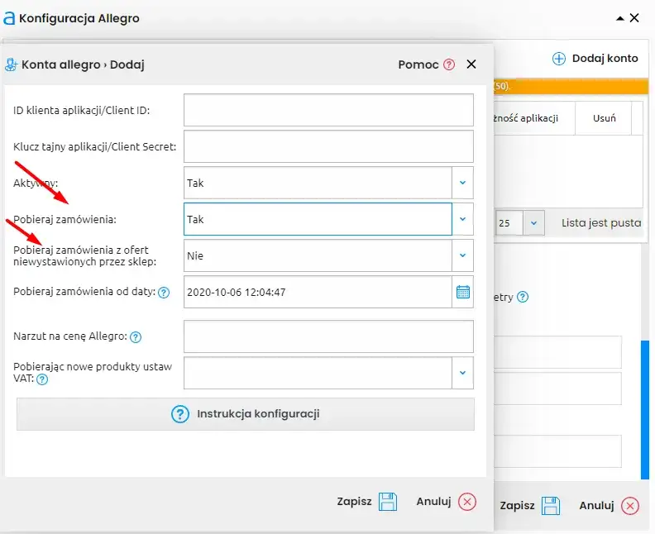Image resolution: width=655 pixels, height=534 pixels.
Task: Click the Narzut na cenę Allegro field
Action: click(x=328, y=336)
